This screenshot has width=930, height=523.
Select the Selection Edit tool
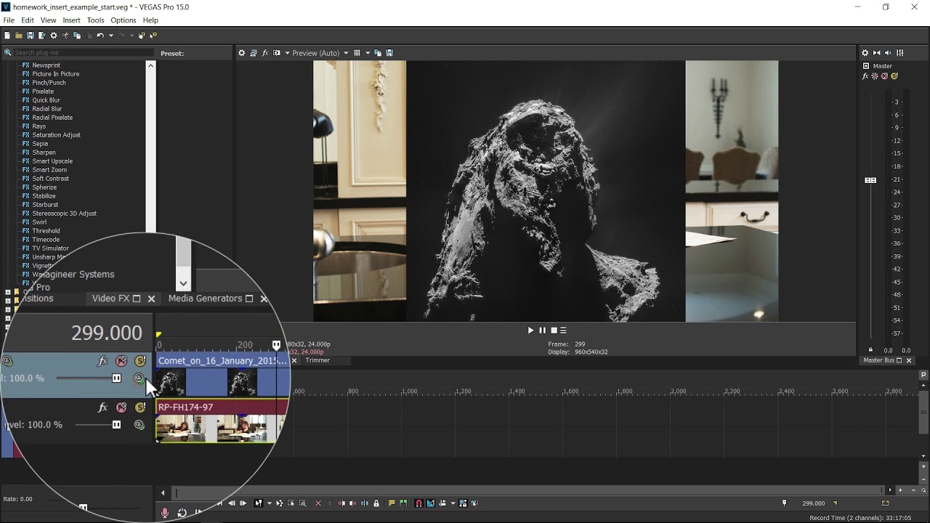coord(291,503)
